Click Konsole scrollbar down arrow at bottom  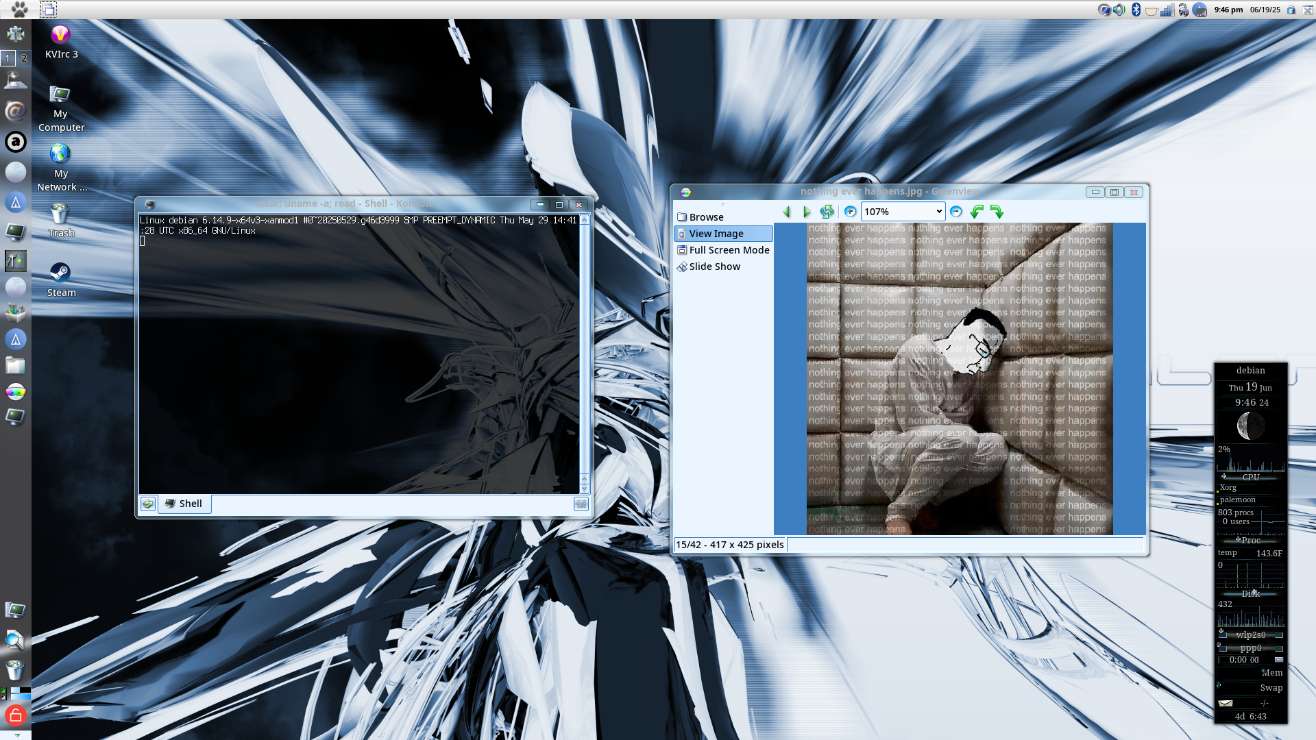[584, 489]
